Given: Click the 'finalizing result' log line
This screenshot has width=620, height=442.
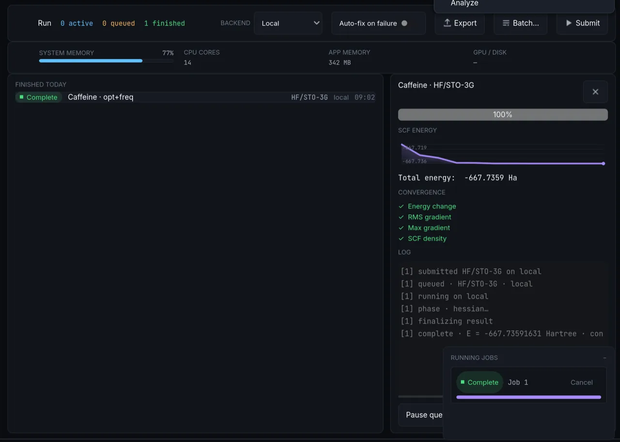Looking at the screenshot, I should click(x=447, y=321).
